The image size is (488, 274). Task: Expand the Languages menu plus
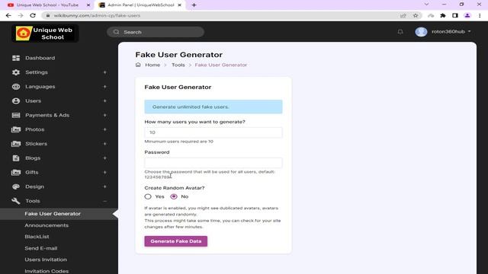click(105, 87)
